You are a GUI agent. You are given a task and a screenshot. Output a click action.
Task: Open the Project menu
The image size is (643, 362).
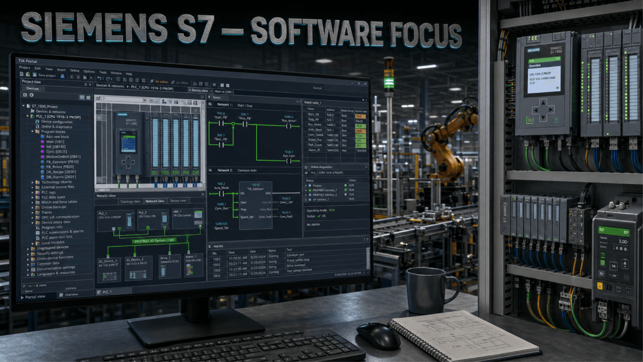[x=25, y=68]
